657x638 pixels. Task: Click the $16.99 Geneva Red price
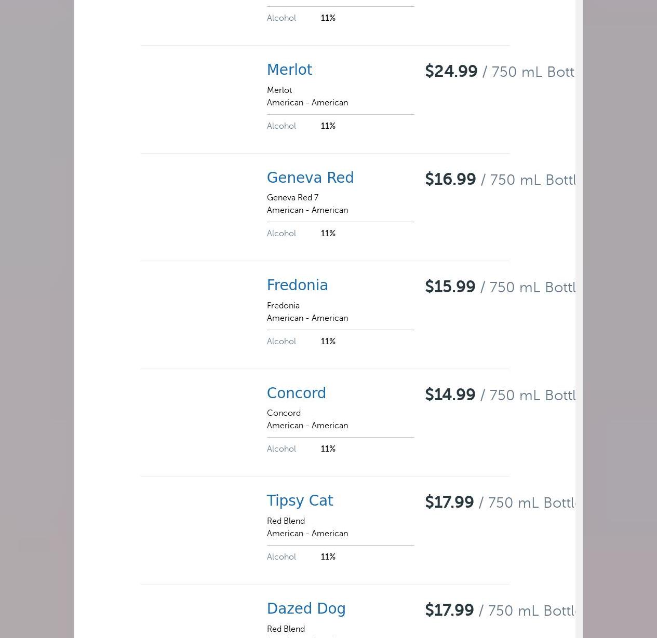click(450, 180)
